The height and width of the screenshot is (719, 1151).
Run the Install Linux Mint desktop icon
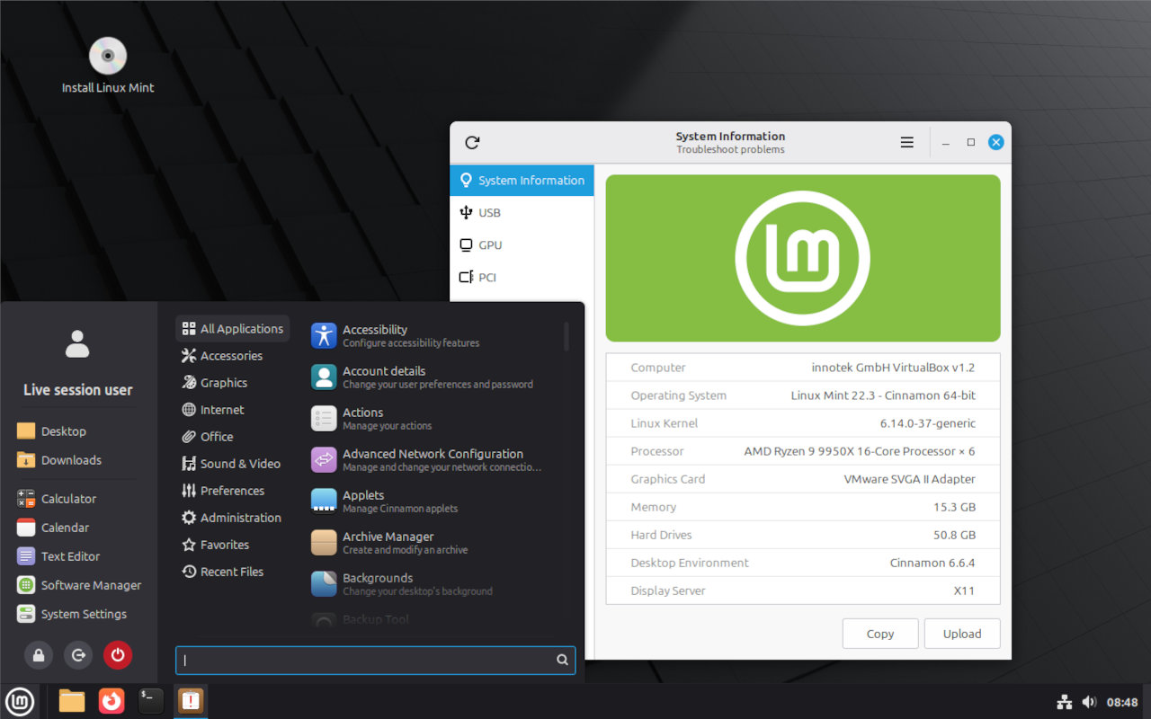[107, 54]
